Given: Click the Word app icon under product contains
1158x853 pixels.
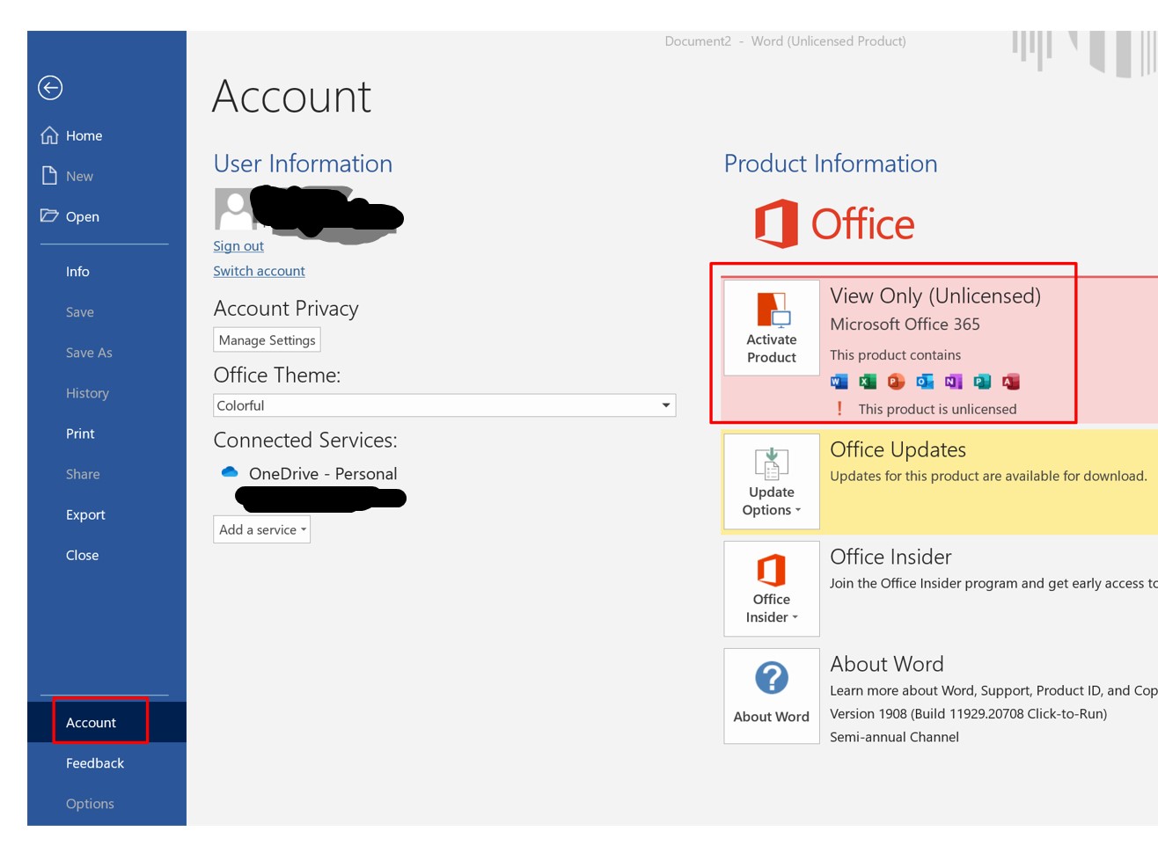Looking at the screenshot, I should 839,381.
